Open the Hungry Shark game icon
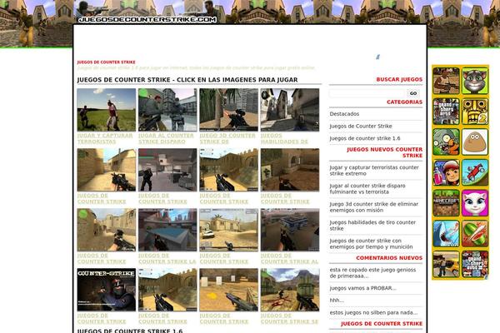The height and width of the screenshot is (333, 500). (446, 234)
